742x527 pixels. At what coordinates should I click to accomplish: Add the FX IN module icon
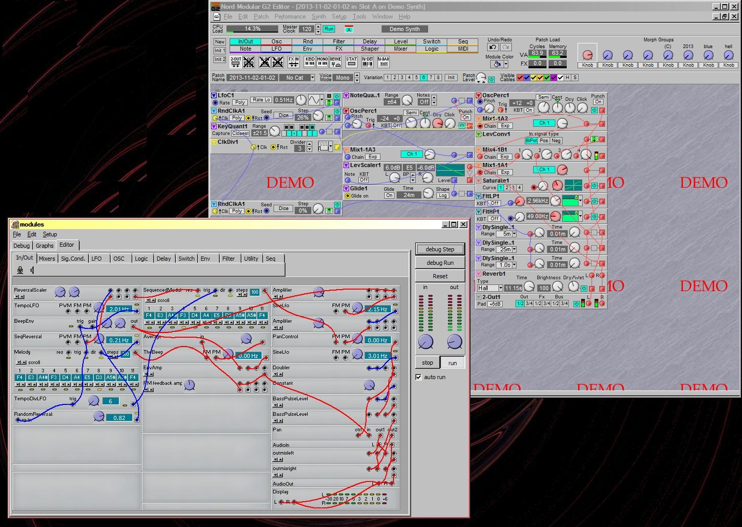(x=294, y=62)
